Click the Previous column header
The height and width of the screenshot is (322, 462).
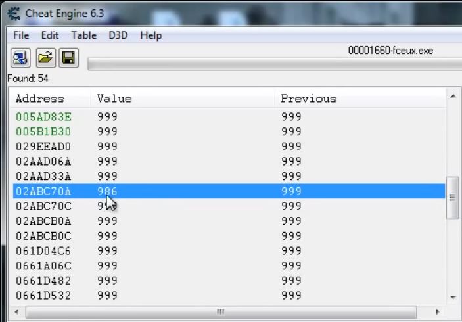(x=308, y=99)
